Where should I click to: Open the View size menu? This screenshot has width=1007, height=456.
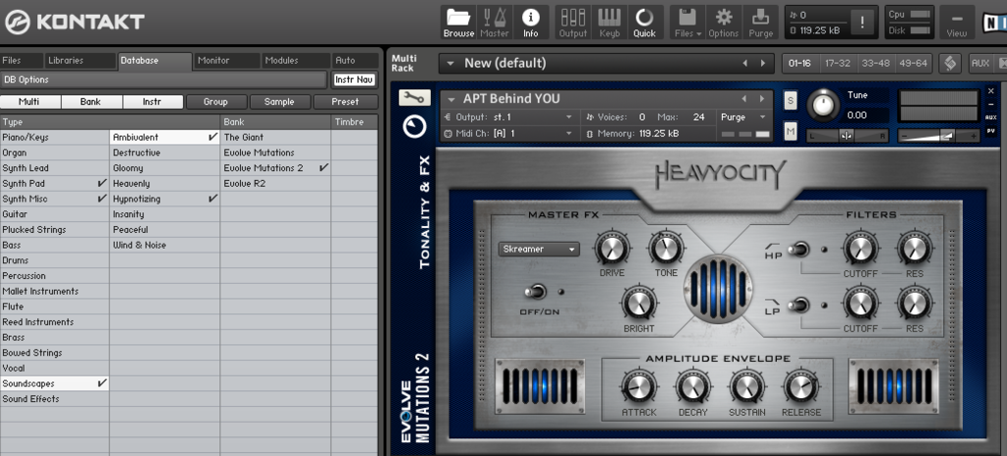[x=956, y=23]
